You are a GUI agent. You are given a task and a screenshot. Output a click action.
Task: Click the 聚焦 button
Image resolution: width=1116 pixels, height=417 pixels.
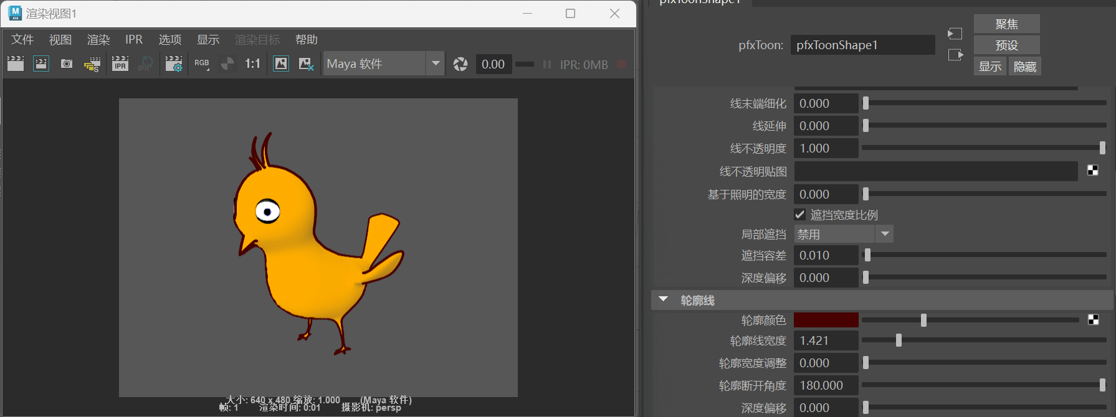[x=1007, y=24]
